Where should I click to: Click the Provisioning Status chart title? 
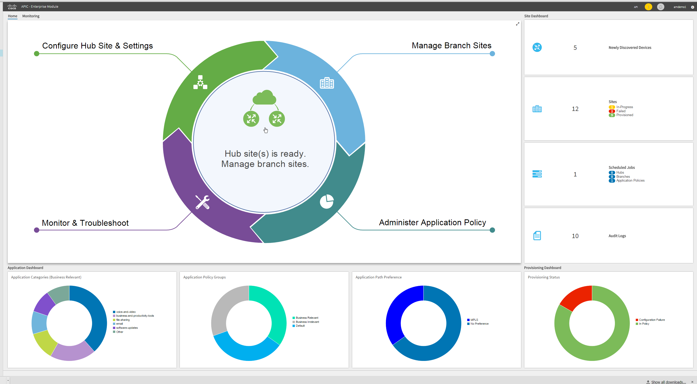(543, 277)
